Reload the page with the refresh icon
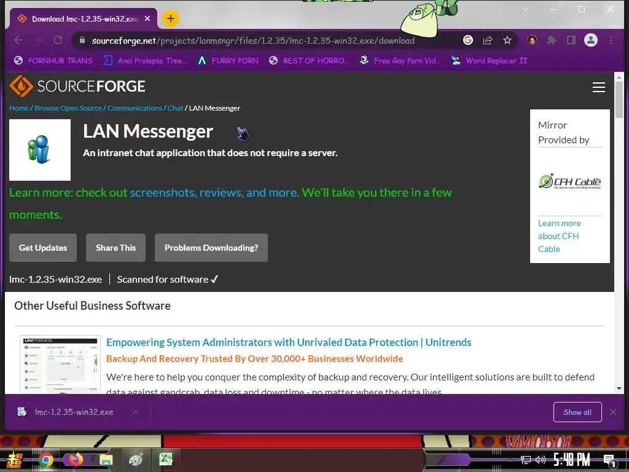This screenshot has width=629, height=472. (58, 40)
